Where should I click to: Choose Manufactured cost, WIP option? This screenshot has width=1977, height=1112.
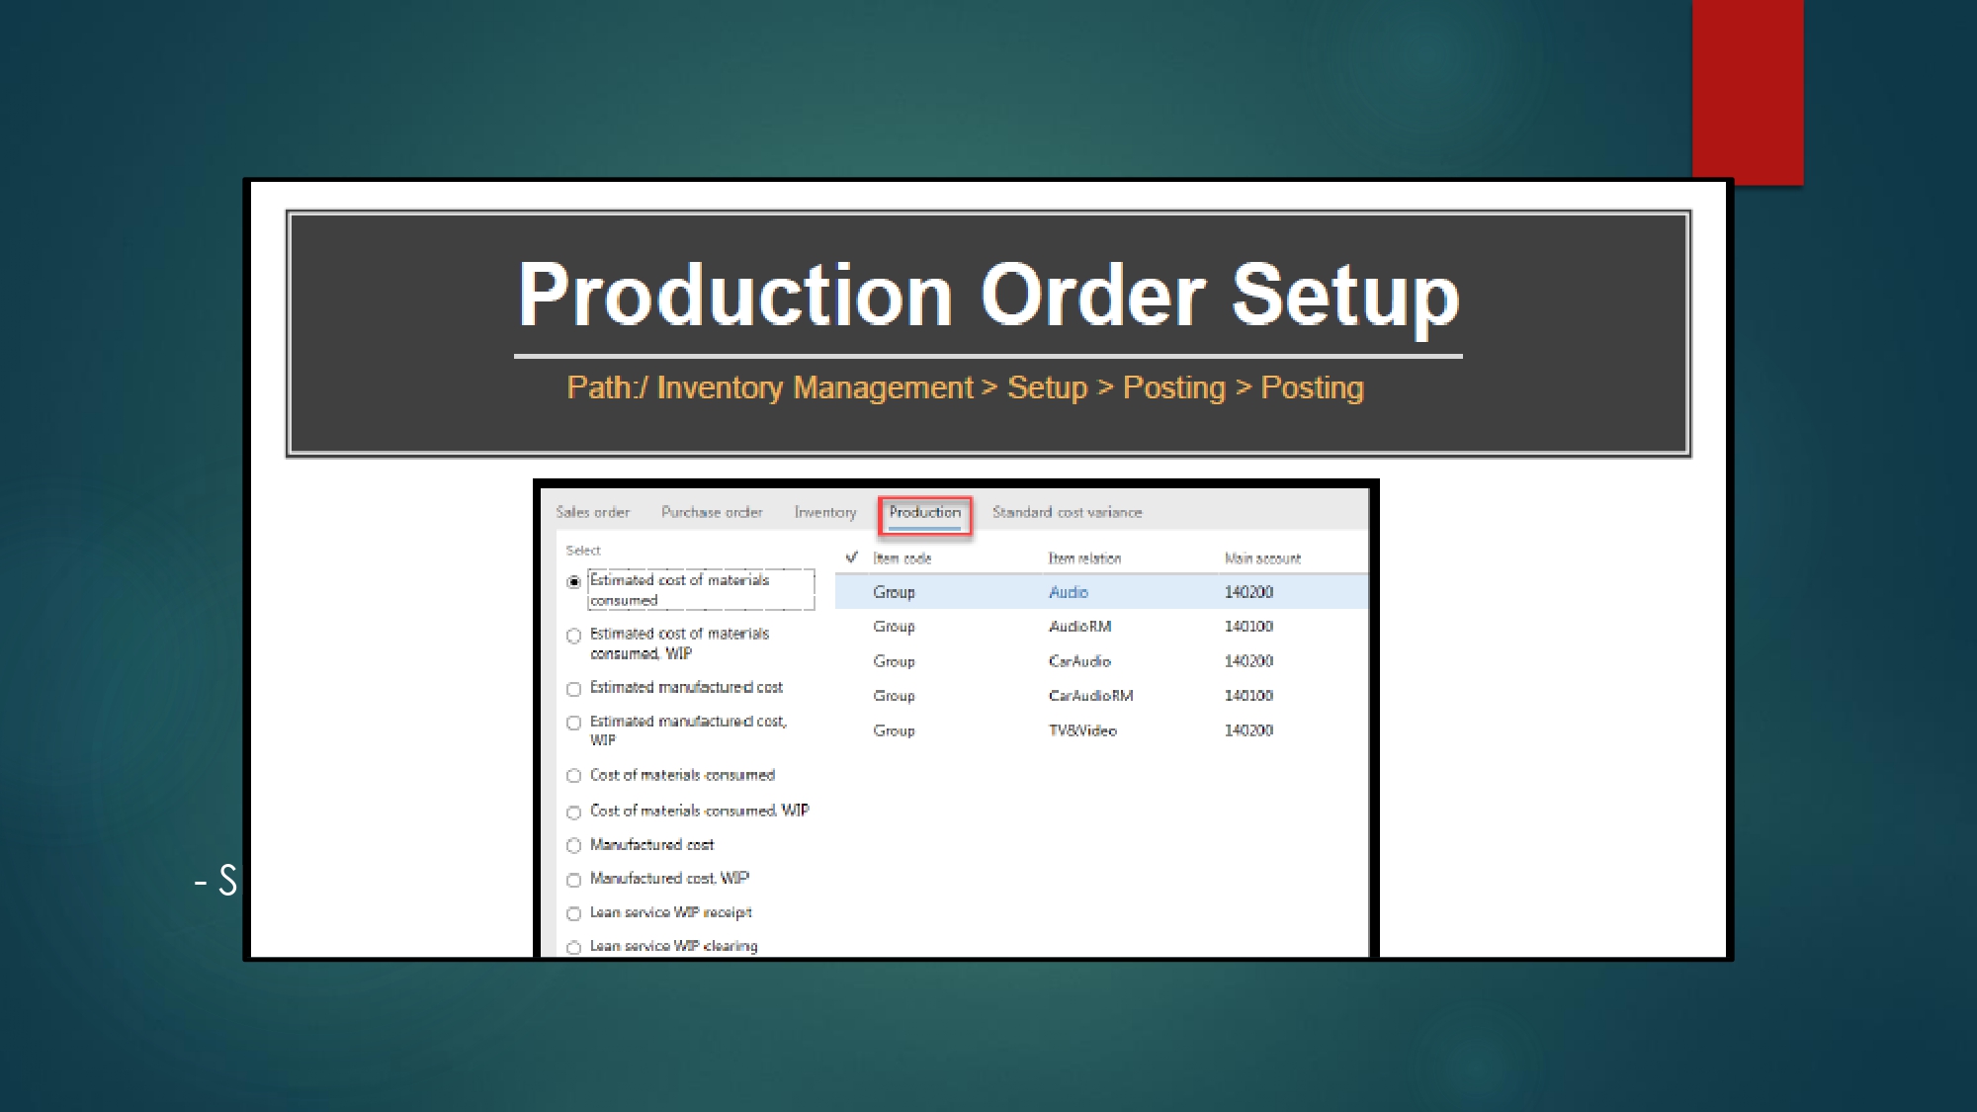click(x=573, y=880)
